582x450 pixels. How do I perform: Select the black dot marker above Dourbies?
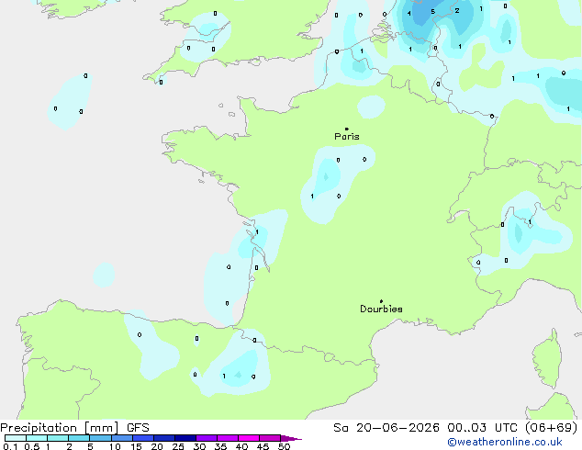point(381,301)
